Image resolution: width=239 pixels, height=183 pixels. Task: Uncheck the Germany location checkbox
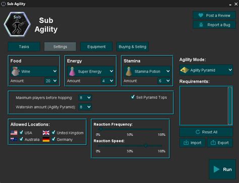click(53, 139)
